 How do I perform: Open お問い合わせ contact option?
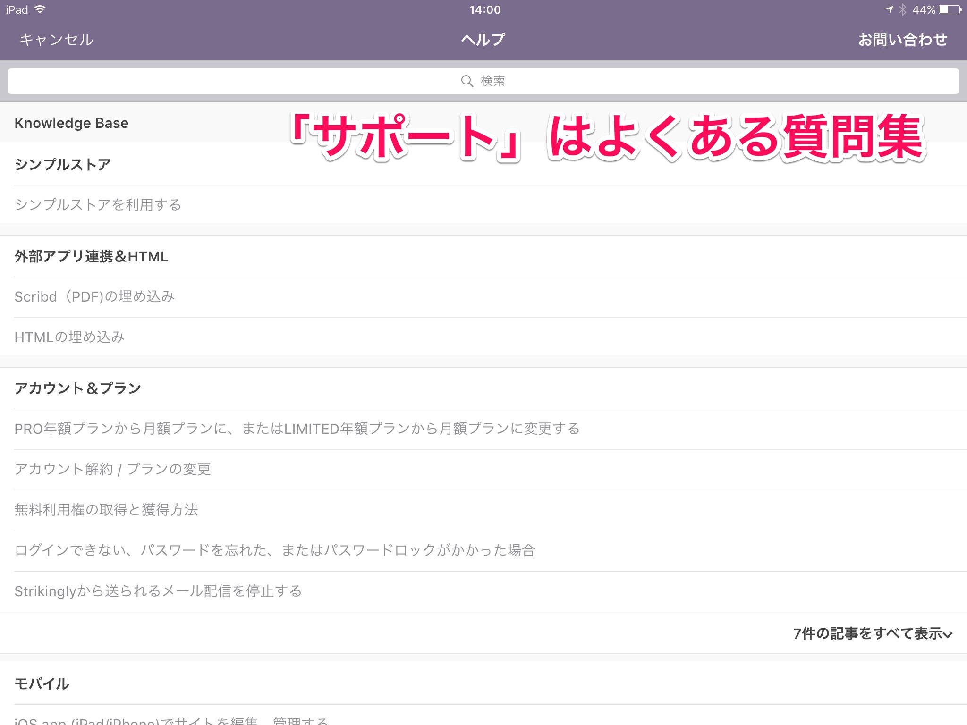click(x=902, y=40)
